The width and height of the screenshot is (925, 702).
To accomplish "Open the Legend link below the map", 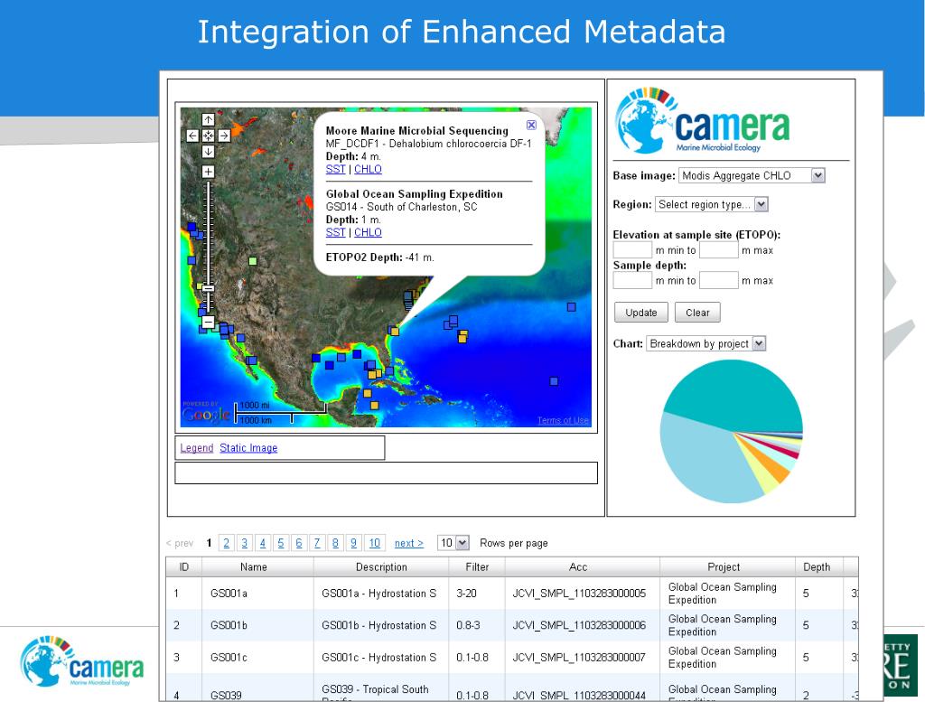I will point(196,448).
